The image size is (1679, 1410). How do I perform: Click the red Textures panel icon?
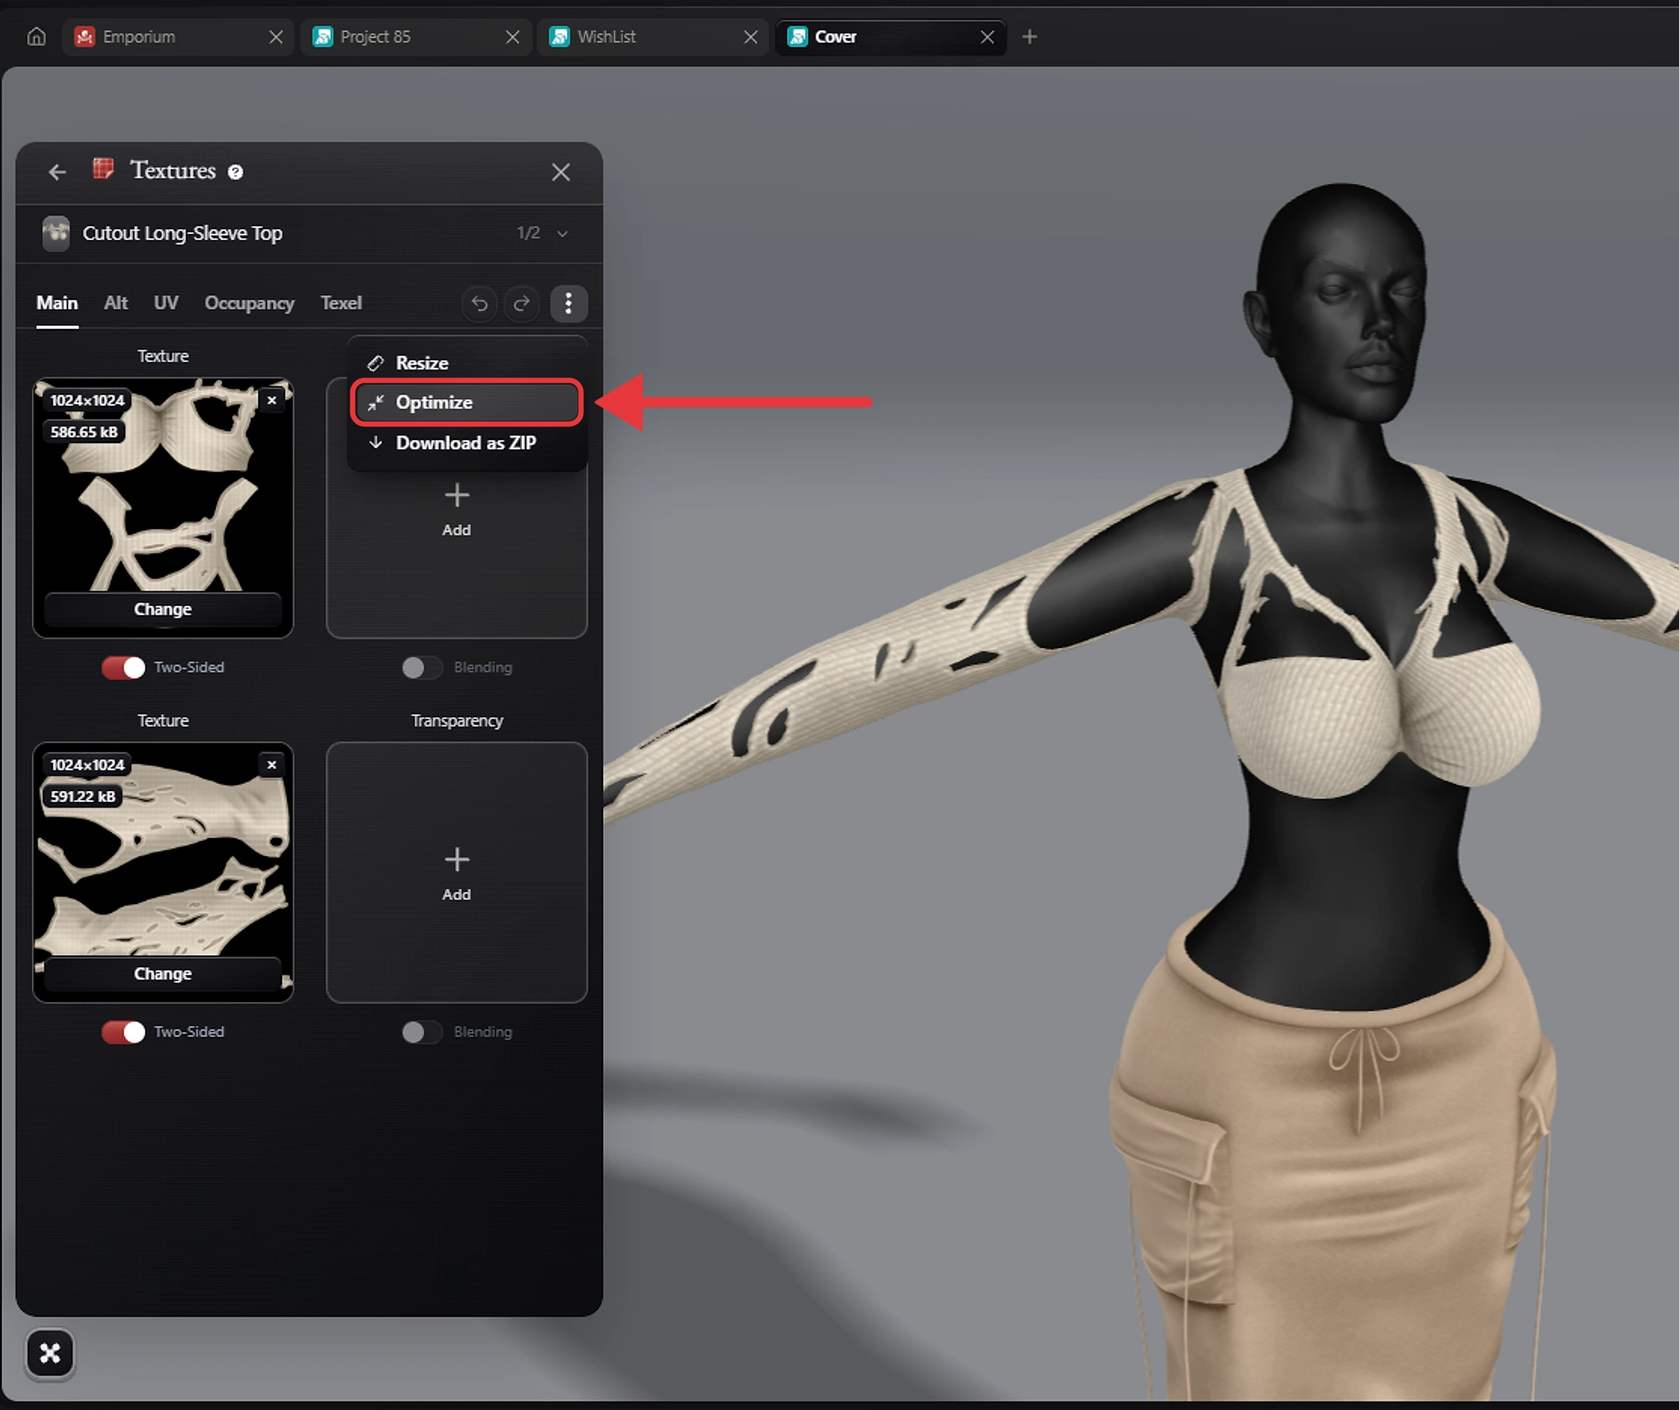click(103, 169)
